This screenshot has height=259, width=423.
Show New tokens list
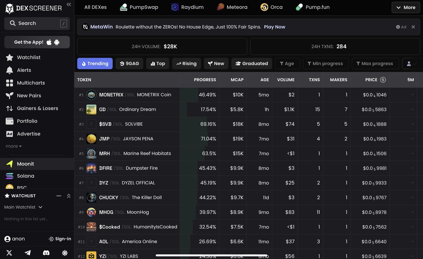pyautogui.click(x=216, y=64)
